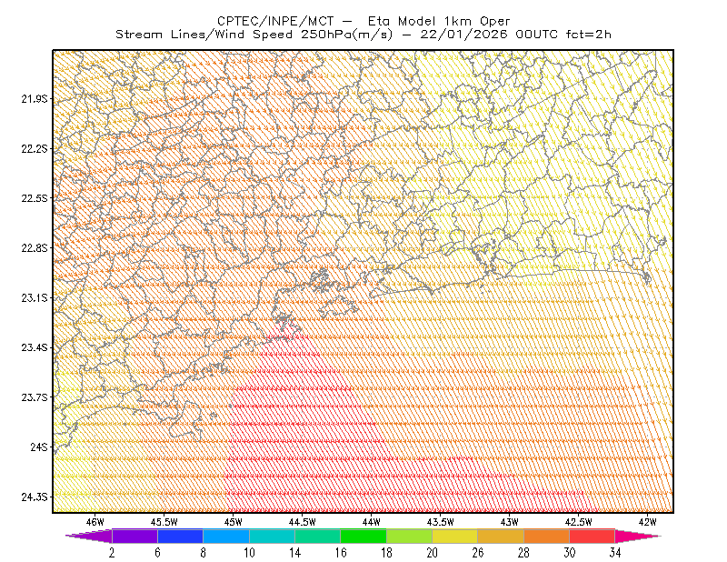Select the light blue 8-10 legend swatch
The height and width of the screenshot is (562, 727).
coord(226,536)
